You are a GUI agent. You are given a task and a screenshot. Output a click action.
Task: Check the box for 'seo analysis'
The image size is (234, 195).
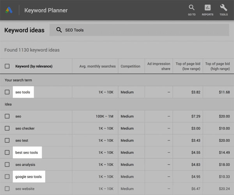(7, 165)
